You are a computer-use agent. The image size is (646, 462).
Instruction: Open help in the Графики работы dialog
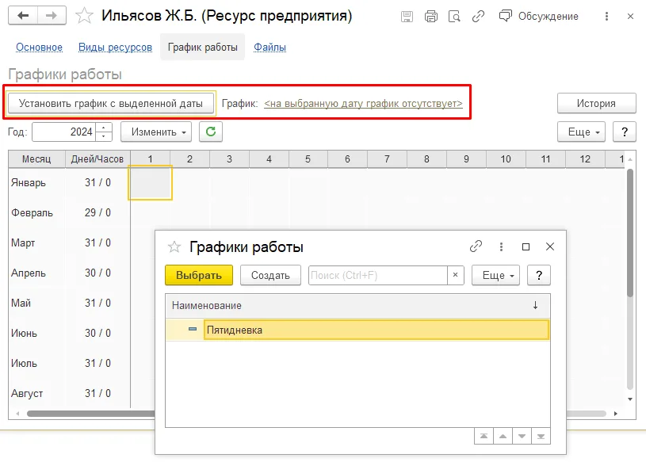coord(539,275)
